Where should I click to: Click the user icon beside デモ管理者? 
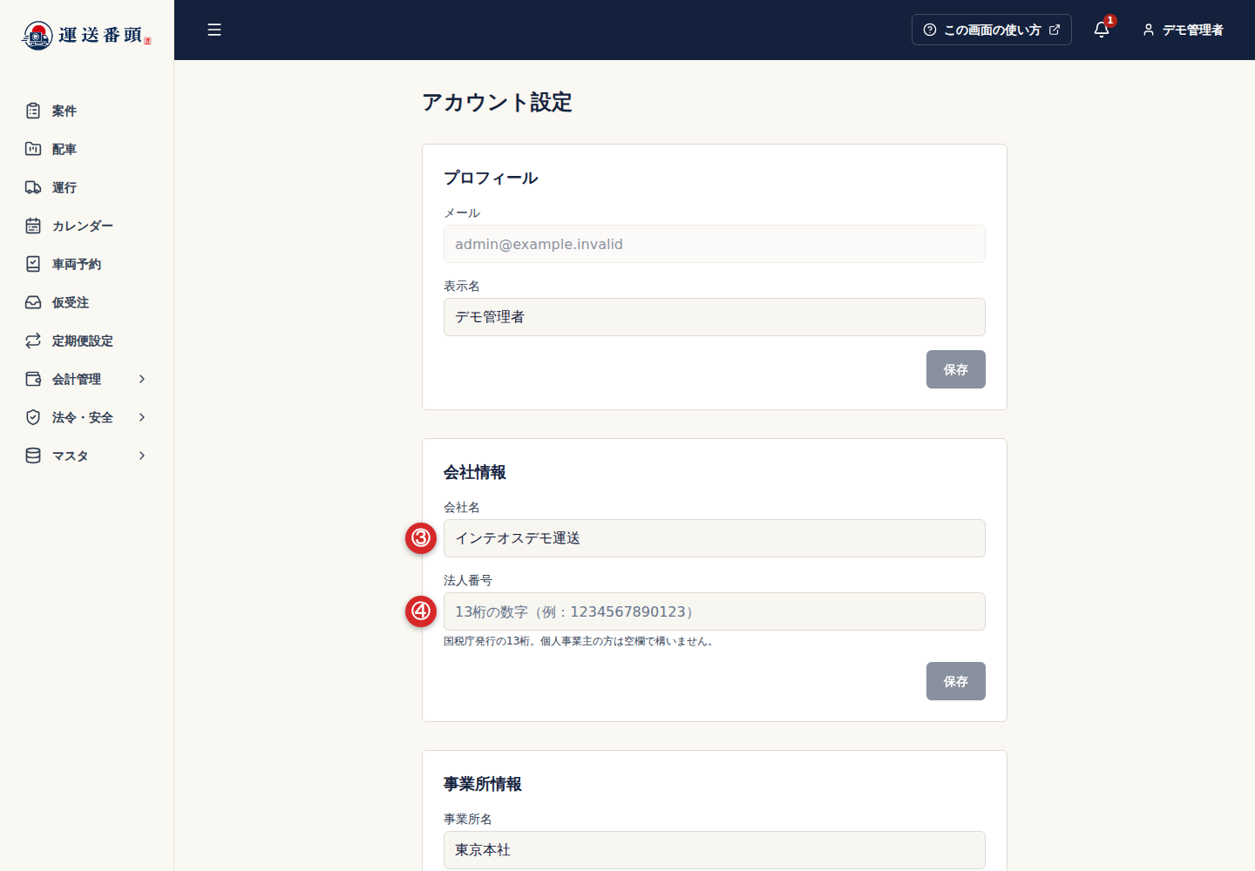pos(1149,30)
